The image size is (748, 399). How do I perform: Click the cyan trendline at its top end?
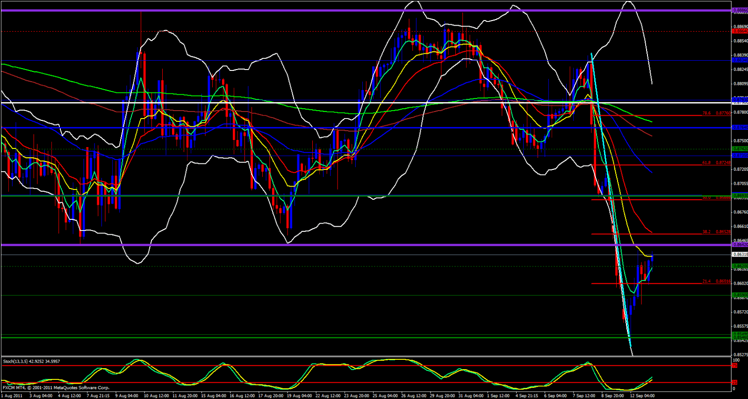tap(592, 55)
